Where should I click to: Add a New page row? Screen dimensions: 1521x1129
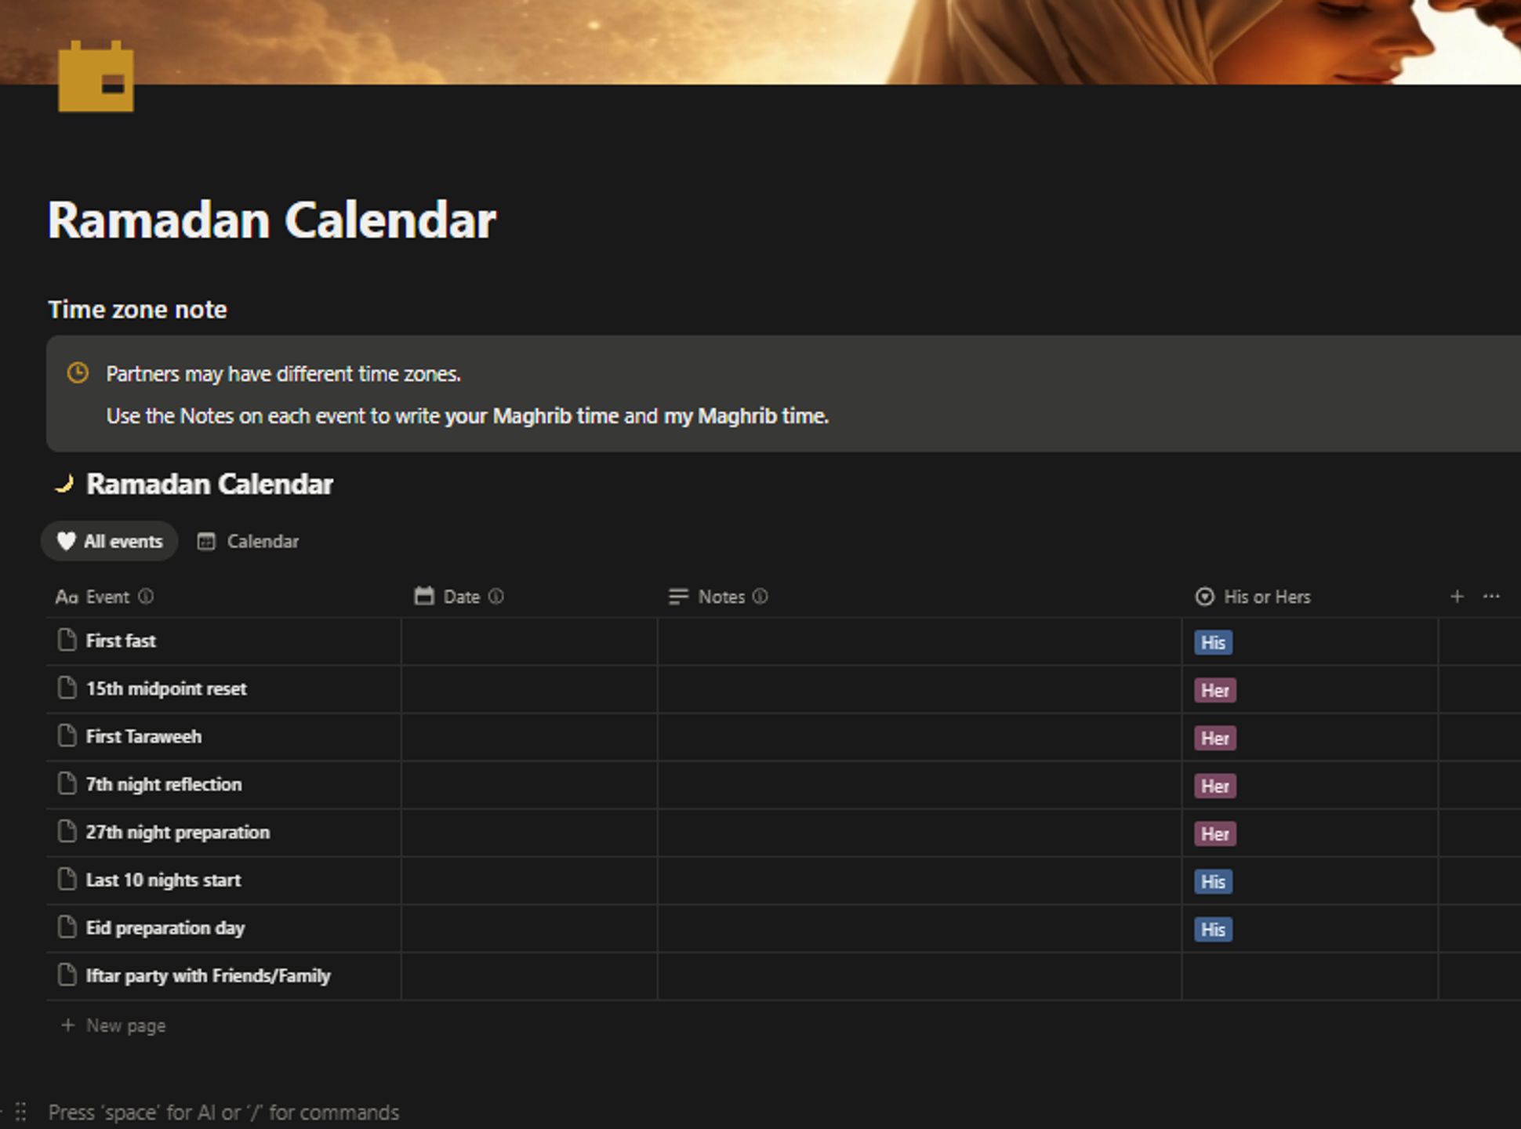[114, 1026]
